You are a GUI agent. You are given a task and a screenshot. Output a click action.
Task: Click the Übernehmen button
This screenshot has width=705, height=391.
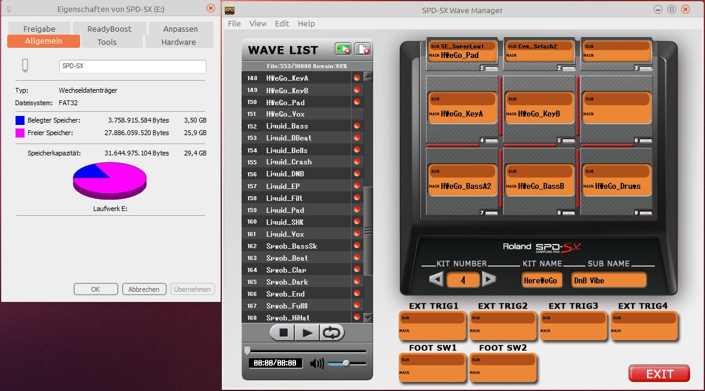pyautogui.click(x=193, y=289)
